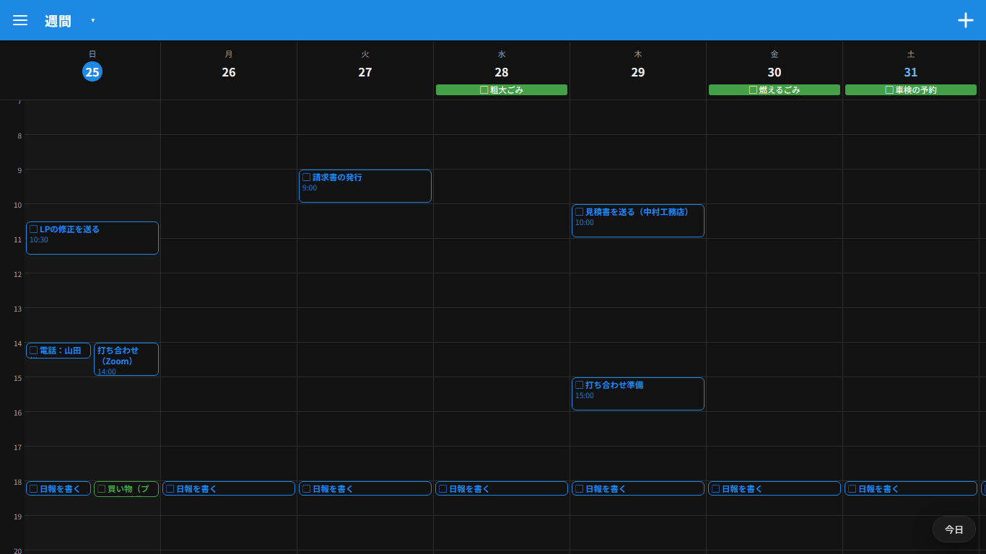Image resolution: width=986 pixels, height=554 pixels.
Task: Tick the 請求書の発行 checkbox
Action: pos(307,177)
